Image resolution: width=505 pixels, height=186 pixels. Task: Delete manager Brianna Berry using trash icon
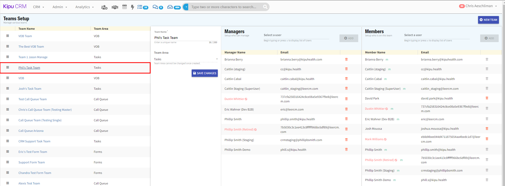pos(346,59)
